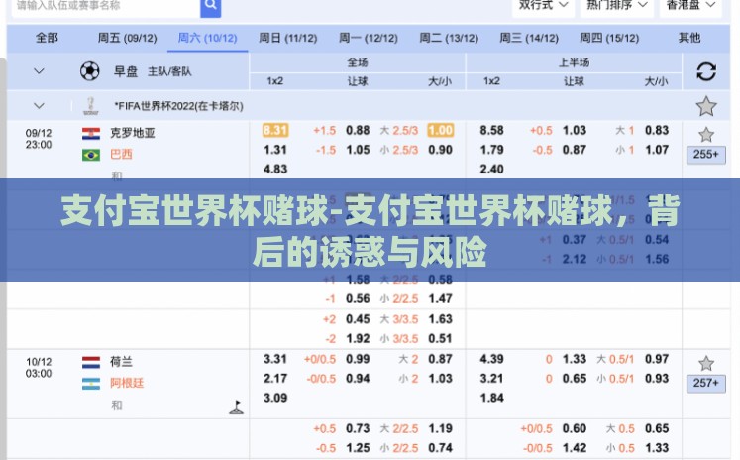Select +0.5 handicap odds 0.73
Image resolution: width=740 pixels, height=460 pixels.
tap(358, 429)
